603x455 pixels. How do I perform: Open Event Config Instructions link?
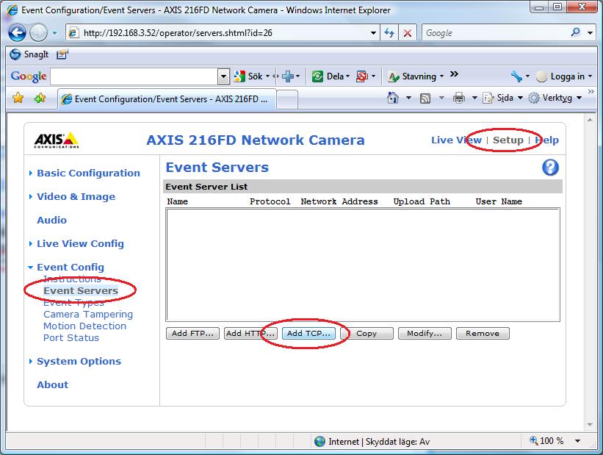pos(72,279)
